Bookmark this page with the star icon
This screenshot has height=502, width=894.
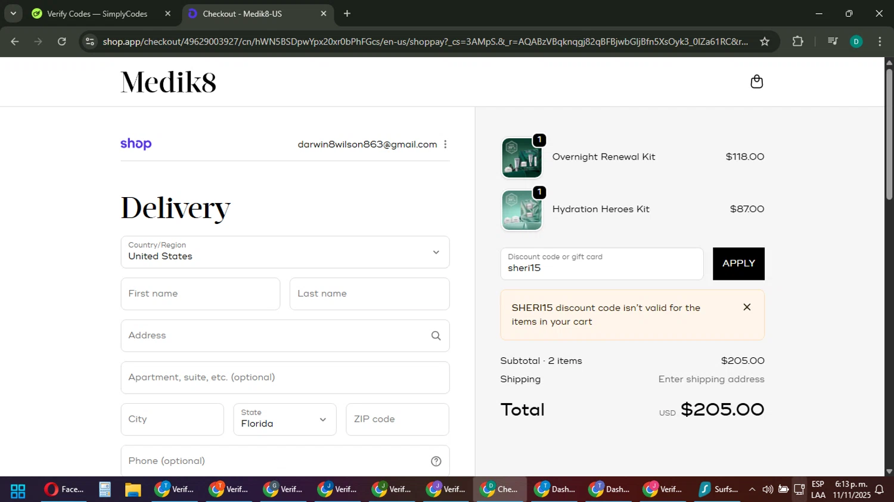[765, 41]
